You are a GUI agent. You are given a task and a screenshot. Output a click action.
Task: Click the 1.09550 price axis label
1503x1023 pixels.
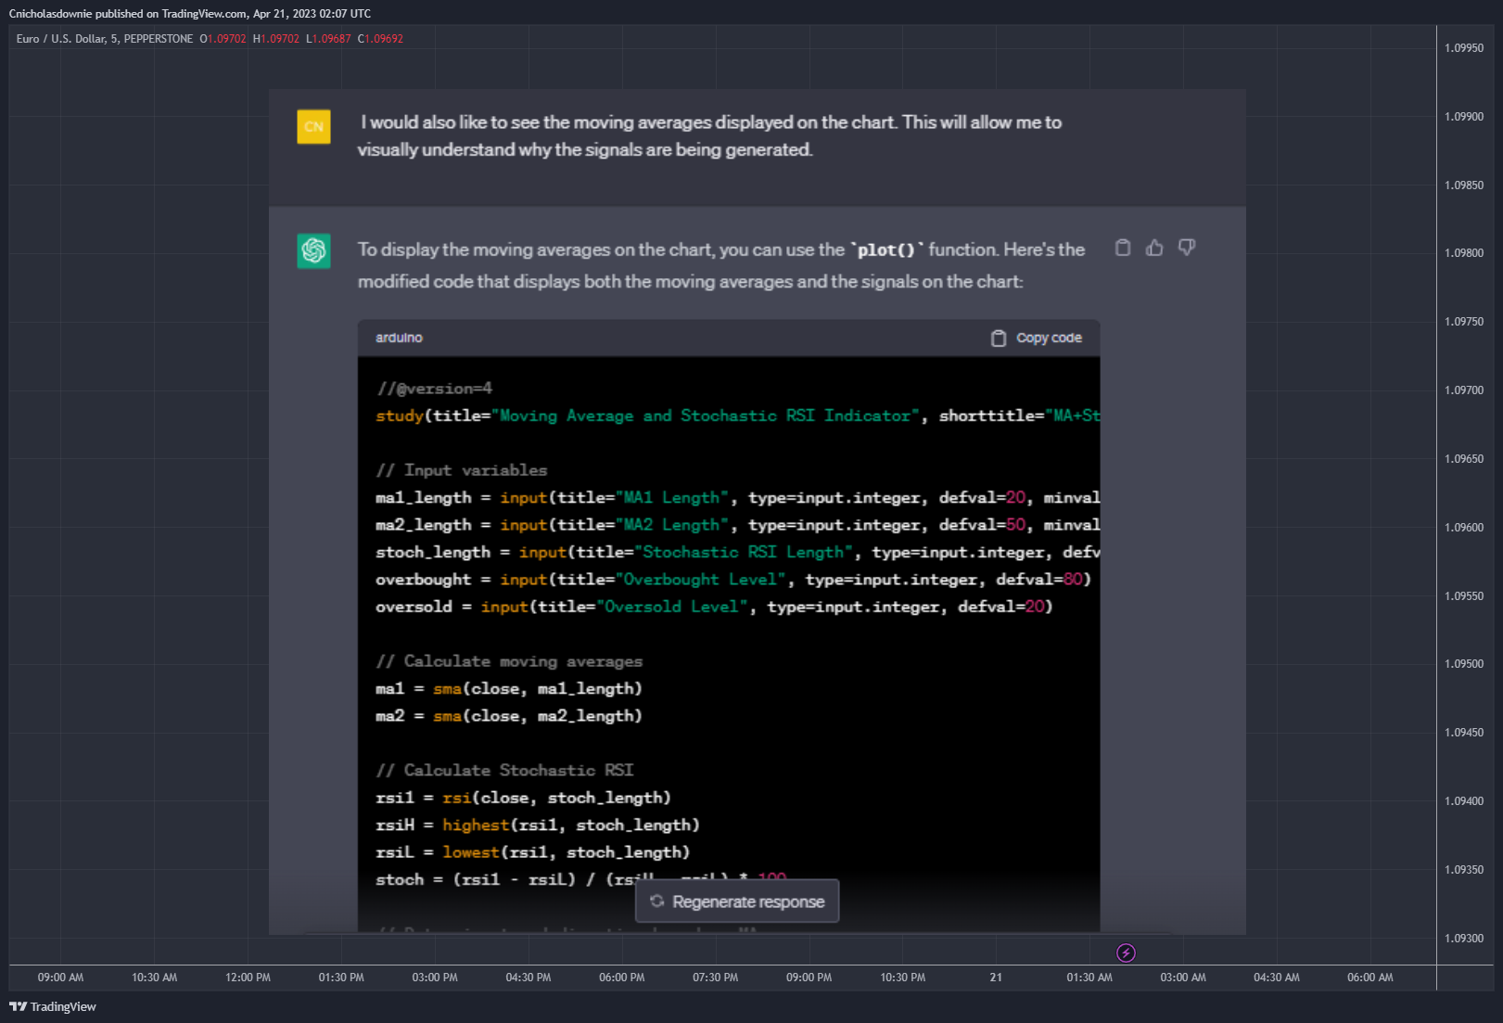1464,596
